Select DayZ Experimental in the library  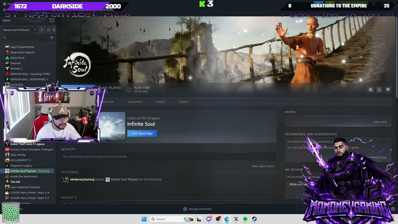pyautogui.click(x=22, y=47)
